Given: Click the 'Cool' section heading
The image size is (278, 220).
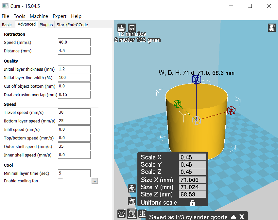Looking at the screenshot, I should coord(8,165).
